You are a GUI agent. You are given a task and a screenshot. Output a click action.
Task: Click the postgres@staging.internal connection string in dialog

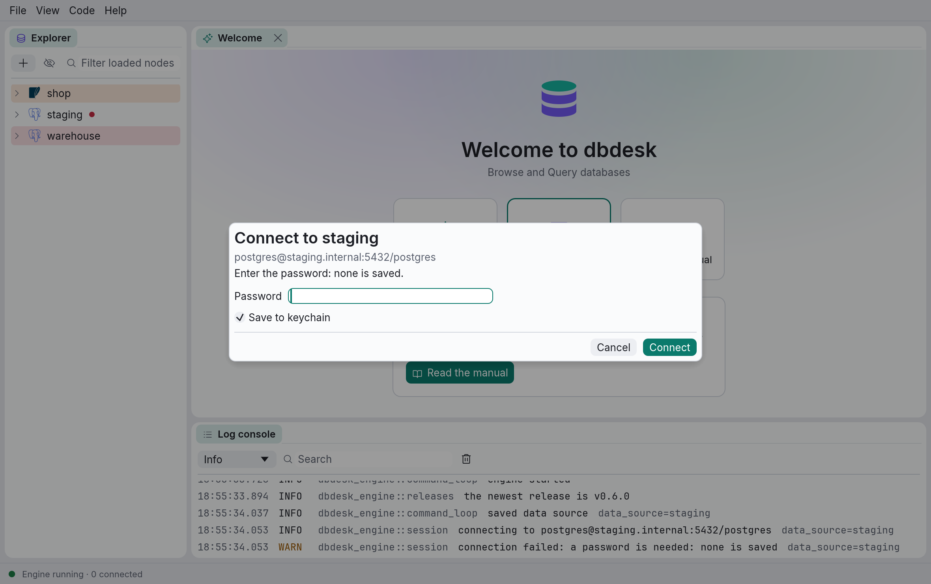(335, 257)
